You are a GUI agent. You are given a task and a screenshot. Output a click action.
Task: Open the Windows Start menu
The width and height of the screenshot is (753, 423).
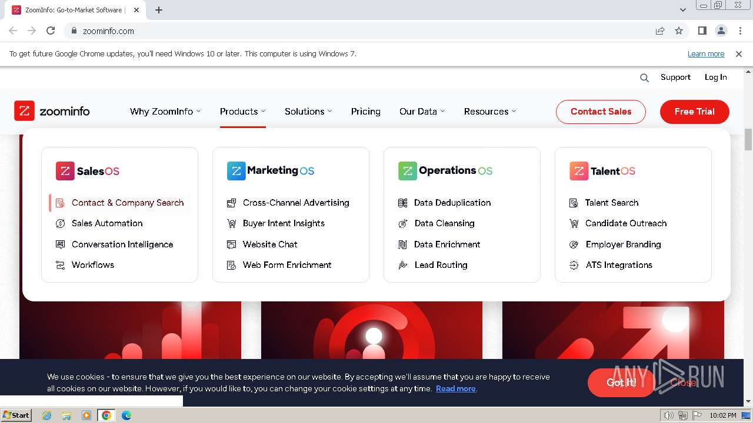[16, 415]
